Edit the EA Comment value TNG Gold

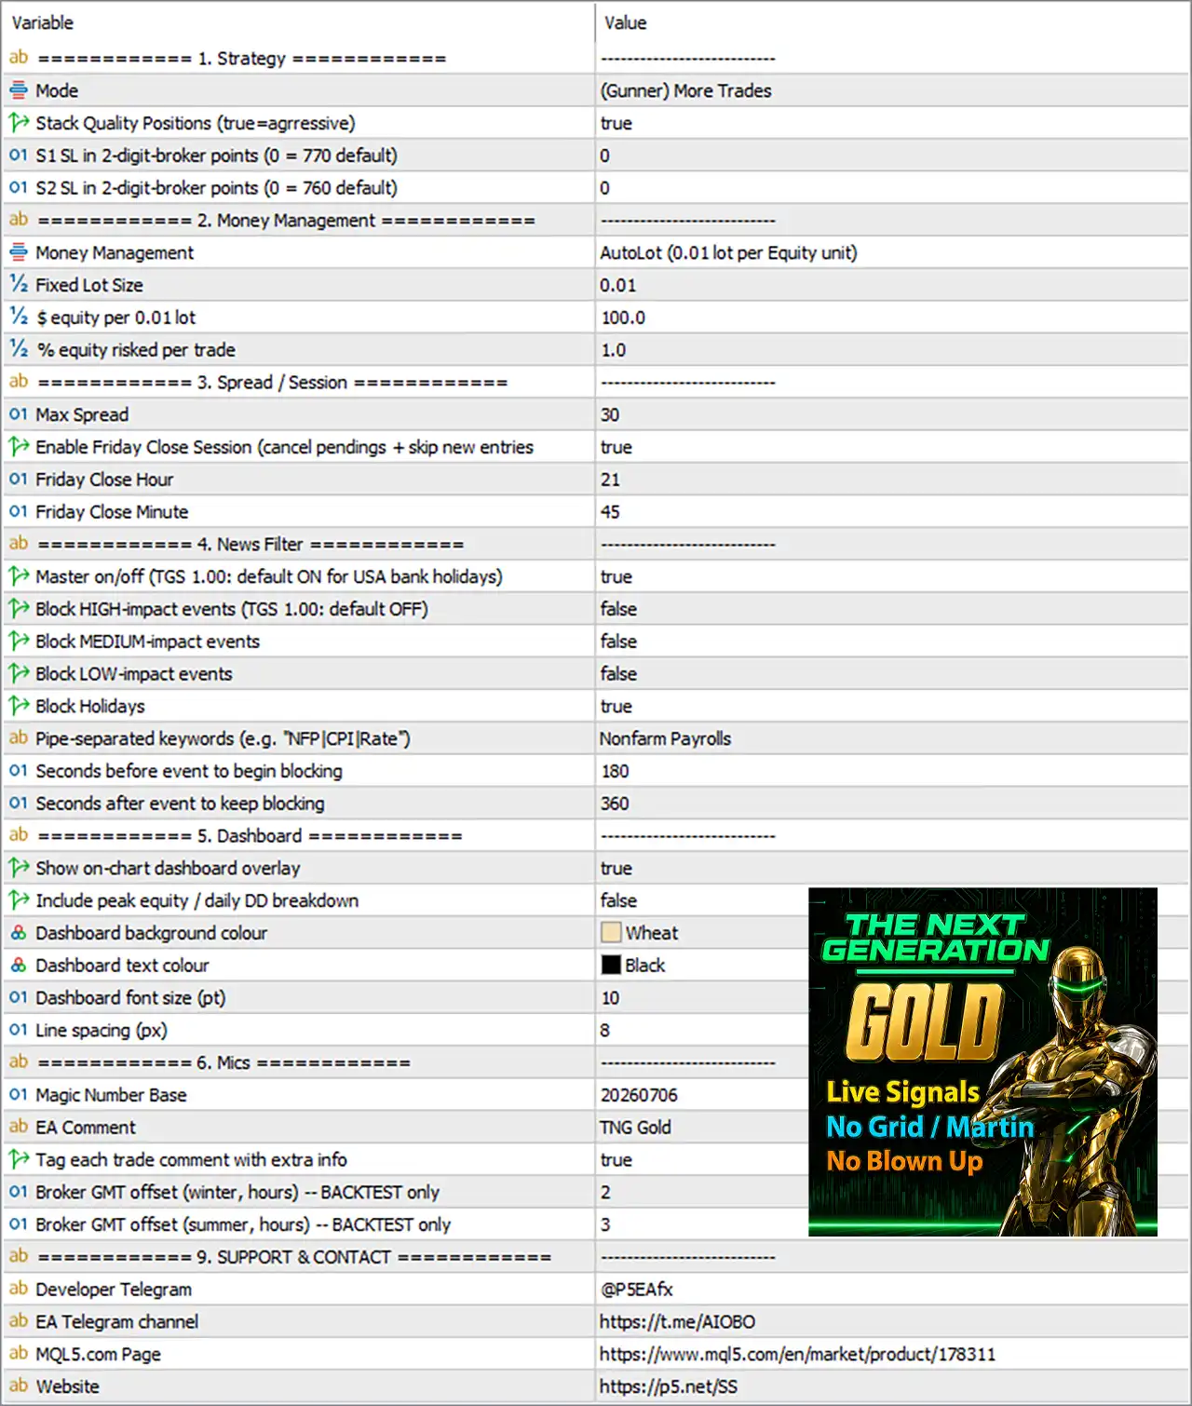(635, 1128)
